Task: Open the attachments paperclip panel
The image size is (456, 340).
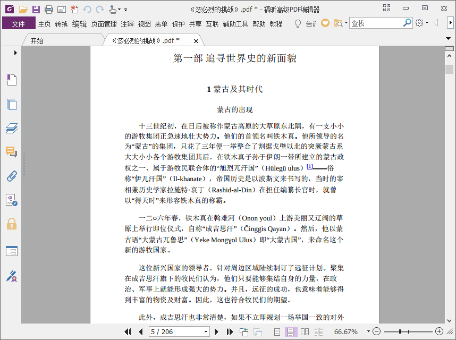Action: click(12, 176)
